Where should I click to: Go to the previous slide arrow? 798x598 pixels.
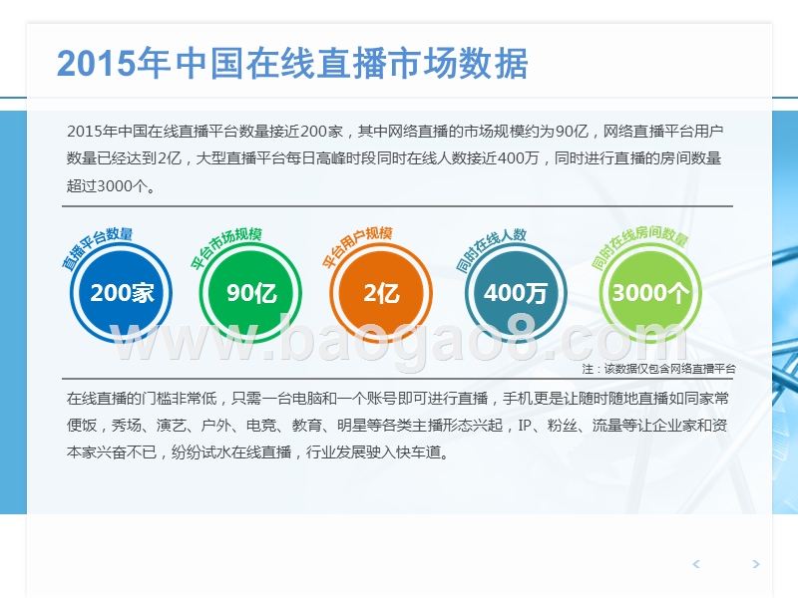[696, 563]
